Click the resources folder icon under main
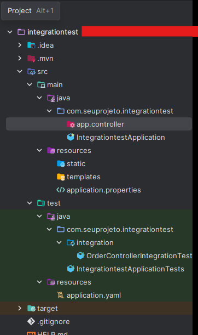The image size is (198, 335). tap(51, 151)
